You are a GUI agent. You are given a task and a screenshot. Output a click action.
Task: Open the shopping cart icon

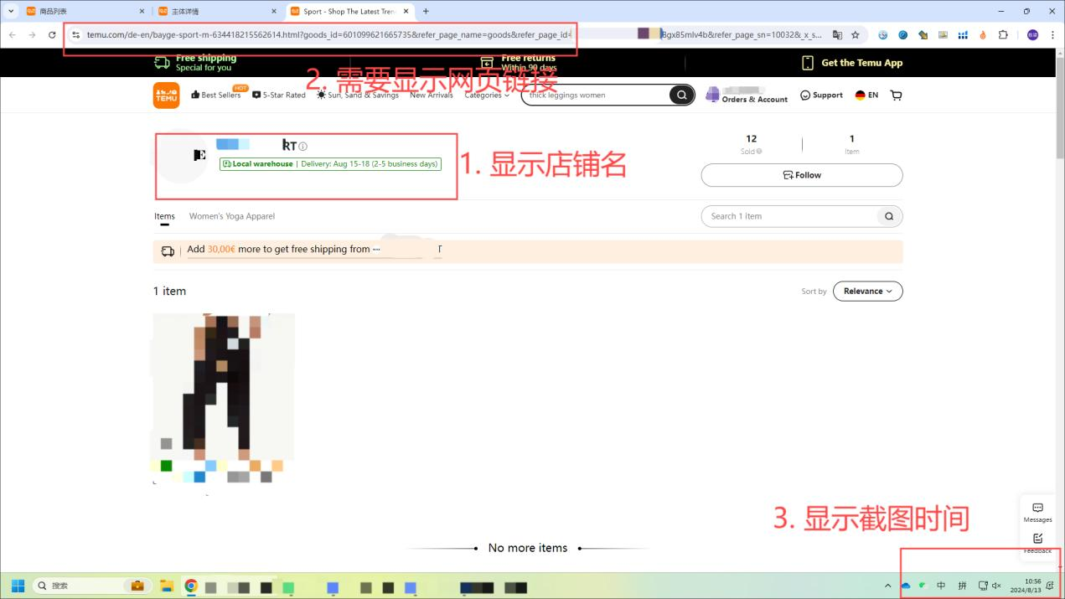pyautogui.click(x=896, y=95)
